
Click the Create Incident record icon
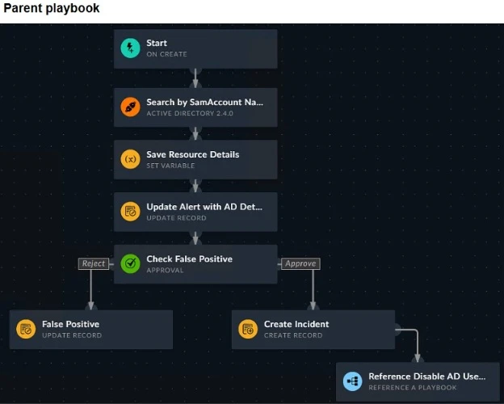click(x=248, y=329)
